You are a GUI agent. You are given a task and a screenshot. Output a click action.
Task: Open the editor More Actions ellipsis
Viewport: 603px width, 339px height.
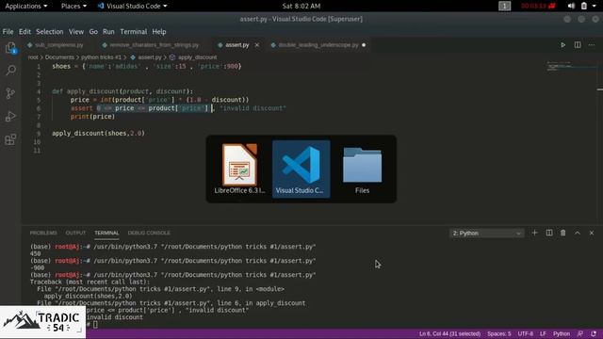pos(592,45)
